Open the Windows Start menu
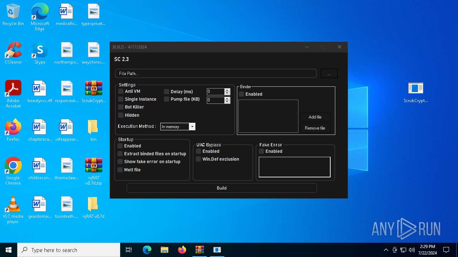The height and width of the screenshot is (257, 458). coord(9,250)
